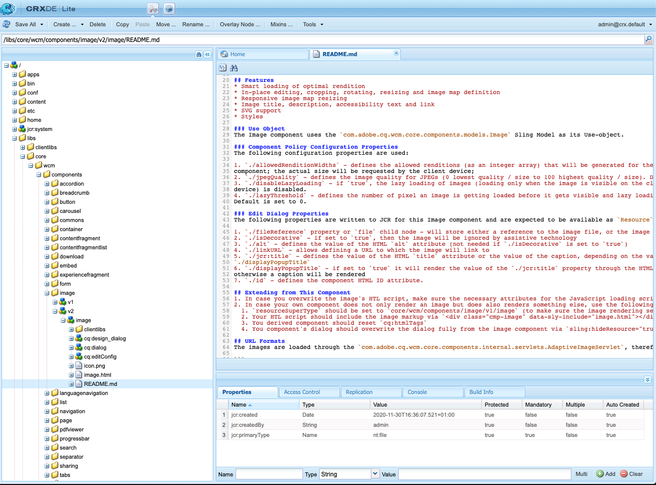Click the Auto Created column header
The width and height of the screenshot is (656, 485).
click(x=623, y=405)
